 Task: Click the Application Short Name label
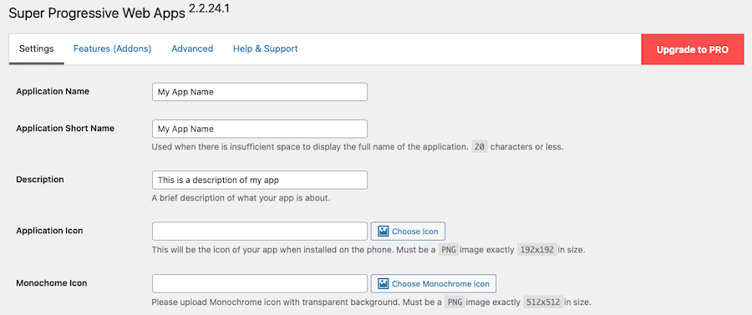point(65,129)
